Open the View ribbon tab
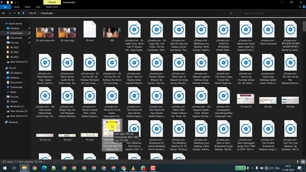Viewport: 306px width, 172px height. point(38,7)
